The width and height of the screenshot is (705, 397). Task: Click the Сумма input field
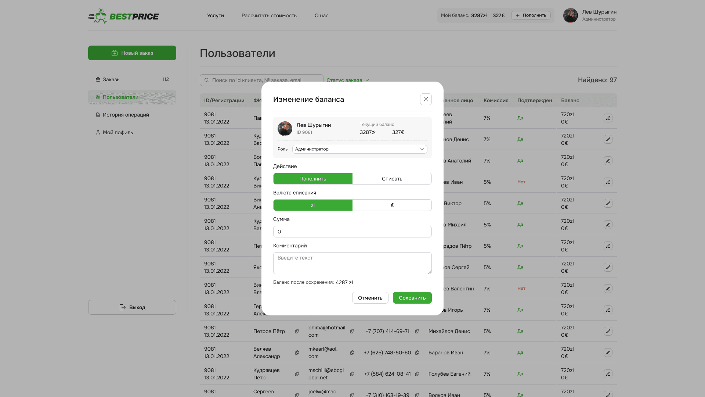(x=352, y=232)
